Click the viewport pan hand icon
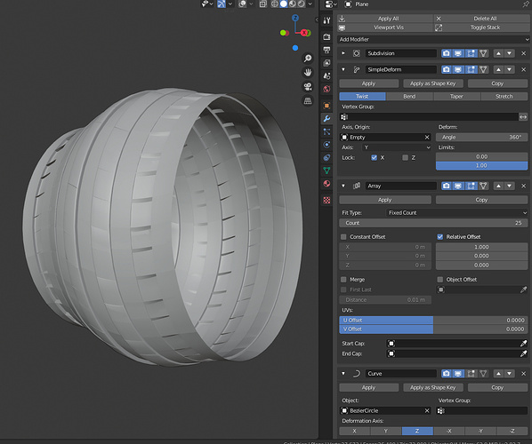The height and width of the screenshot is (444, 532). [x=308, y=73]
